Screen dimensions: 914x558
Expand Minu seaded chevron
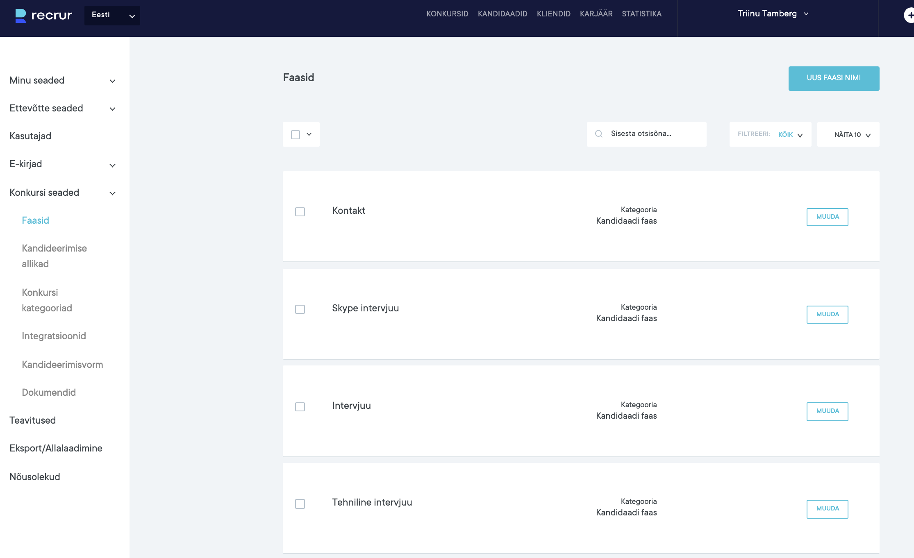coord(112,81)
